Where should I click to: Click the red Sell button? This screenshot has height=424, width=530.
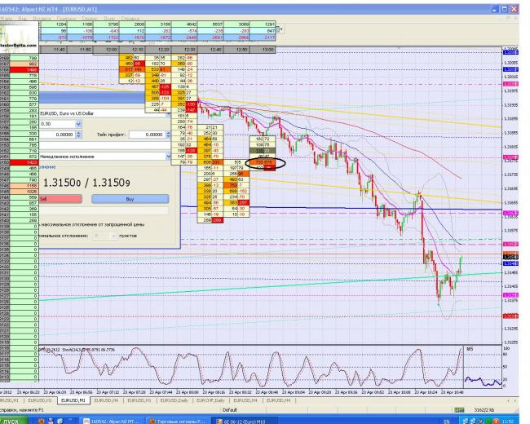[x=60, y=199]
